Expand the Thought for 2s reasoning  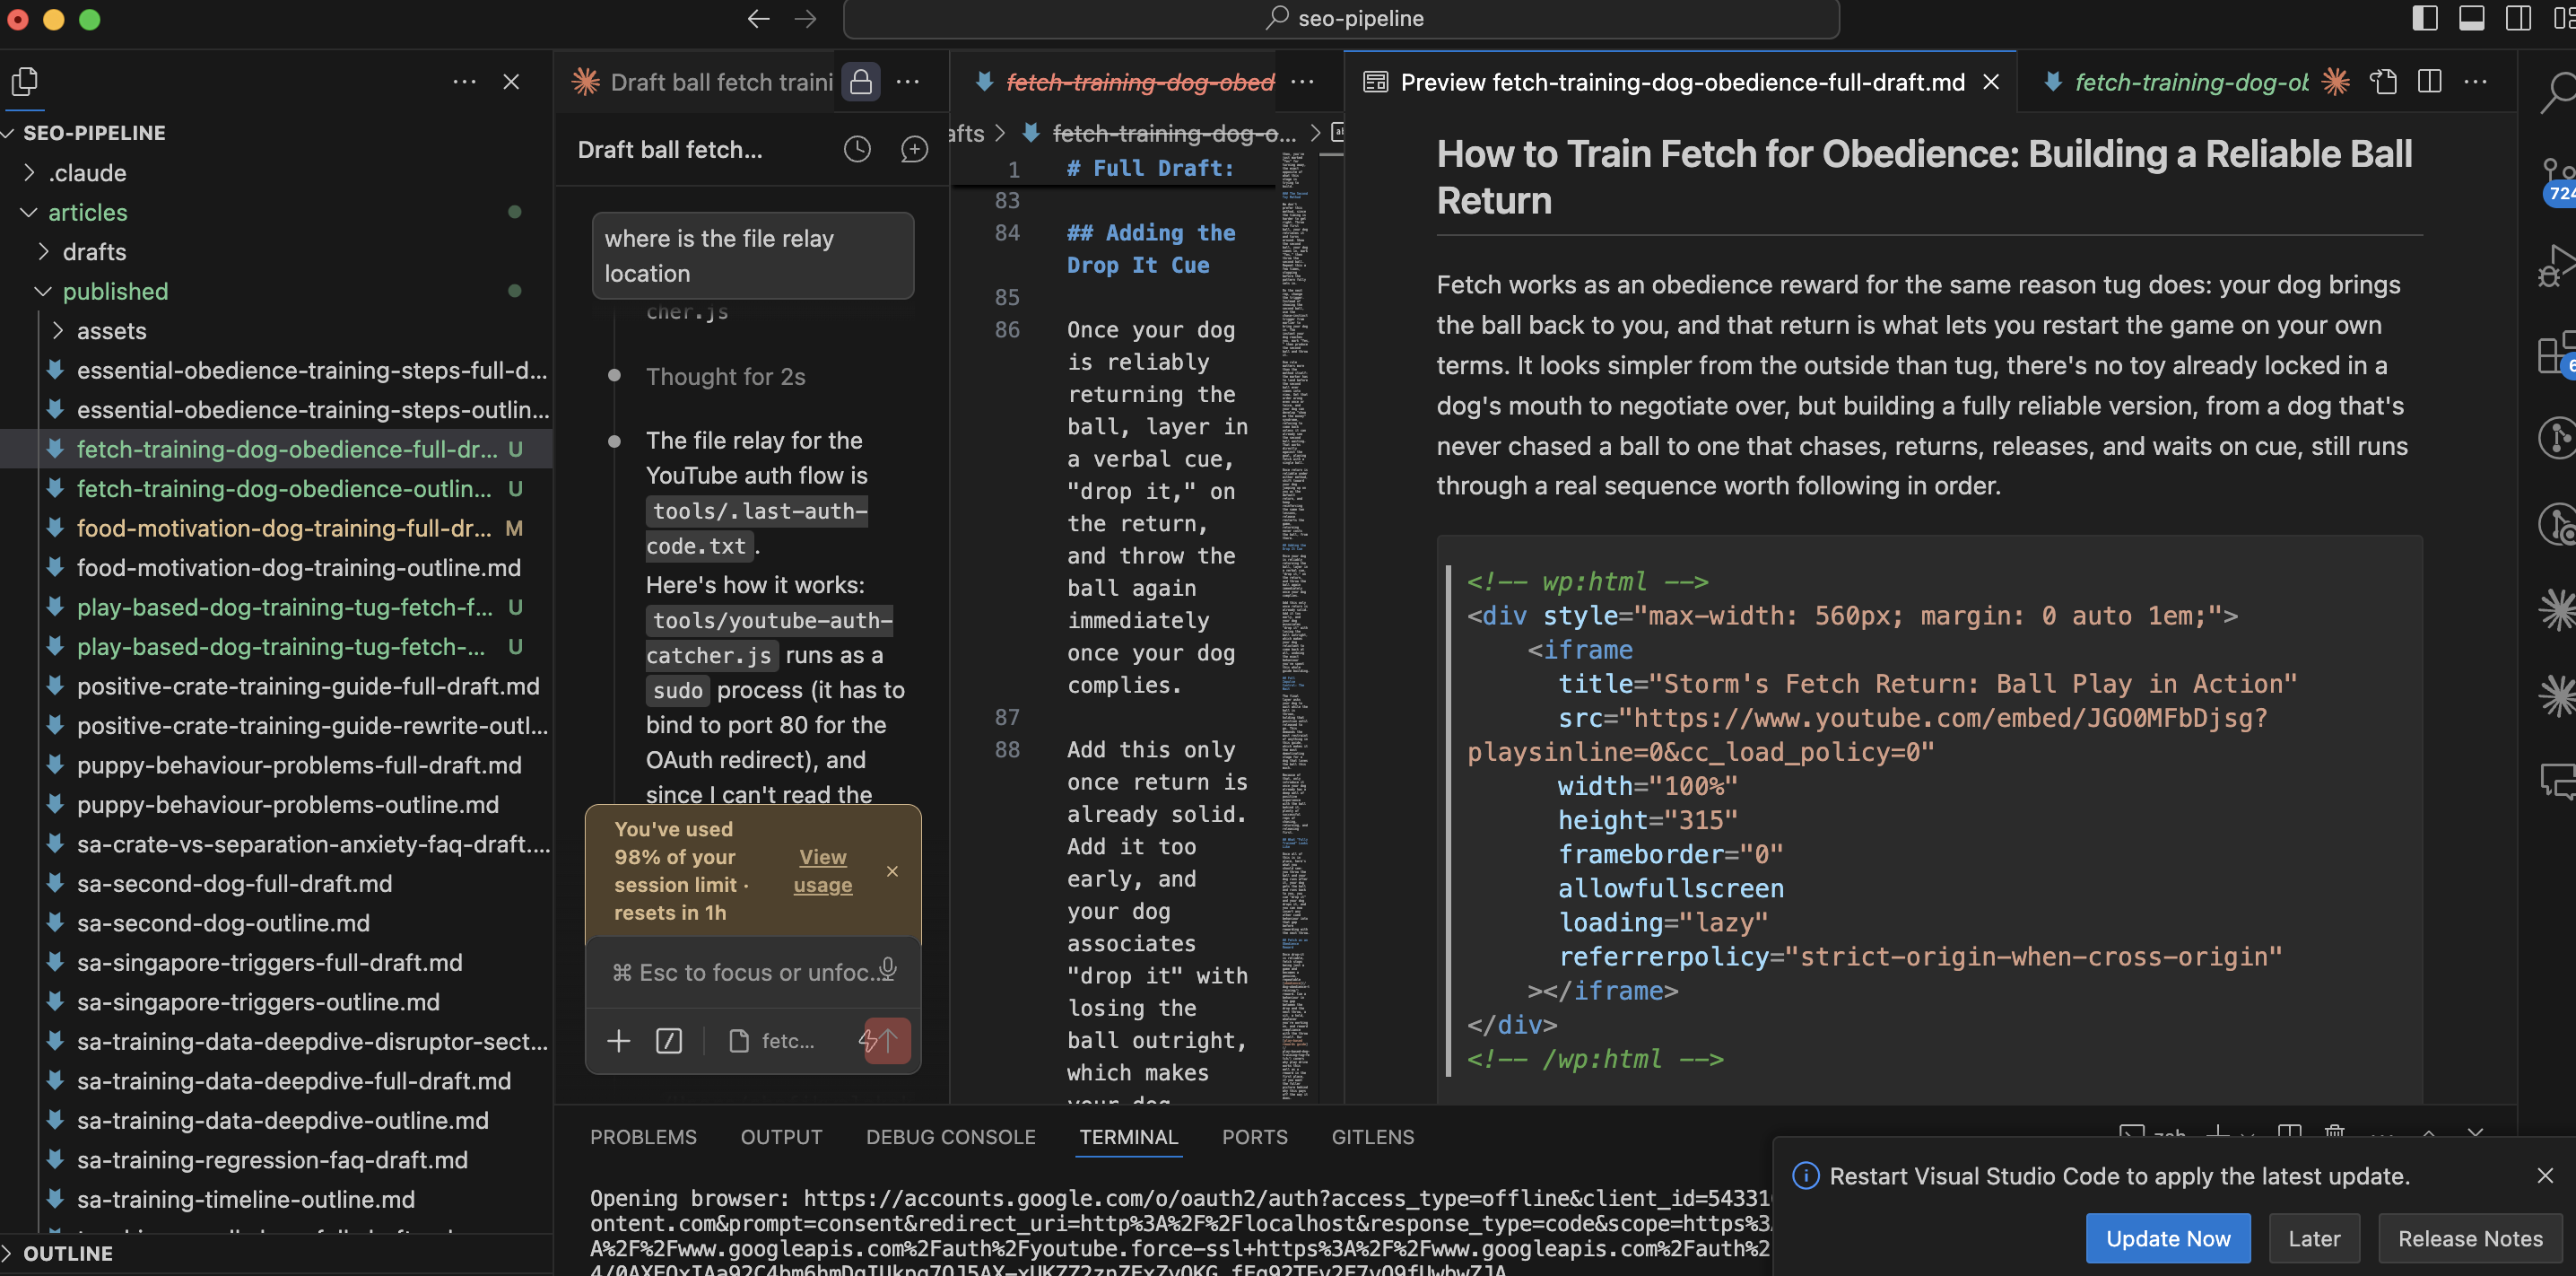point(725,376)
